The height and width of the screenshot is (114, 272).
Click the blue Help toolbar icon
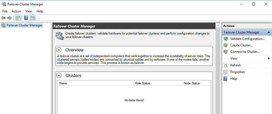(26, 18)
